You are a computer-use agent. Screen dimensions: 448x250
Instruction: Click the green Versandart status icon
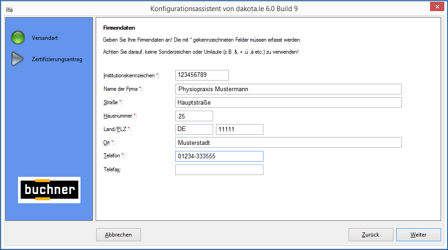coord(18,38)
